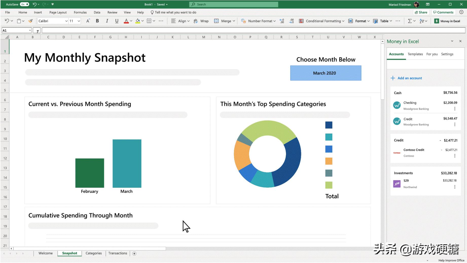Apply italic formatting
Image resolution: width=467 pixels, height=263 pixels.
(x=107, y=21)
